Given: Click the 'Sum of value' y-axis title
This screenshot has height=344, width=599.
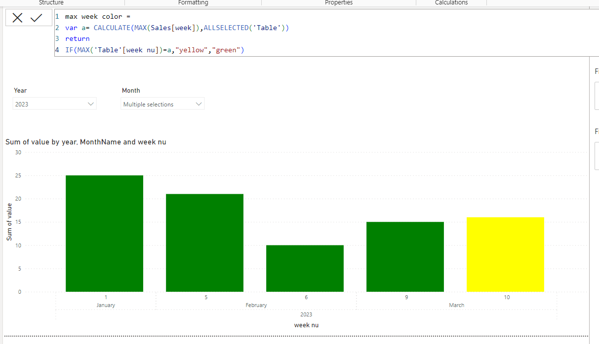Looking at the screenshot, I should click(x=9, y=222).
